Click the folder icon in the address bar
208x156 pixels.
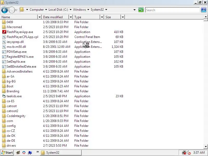pos(22,10)
